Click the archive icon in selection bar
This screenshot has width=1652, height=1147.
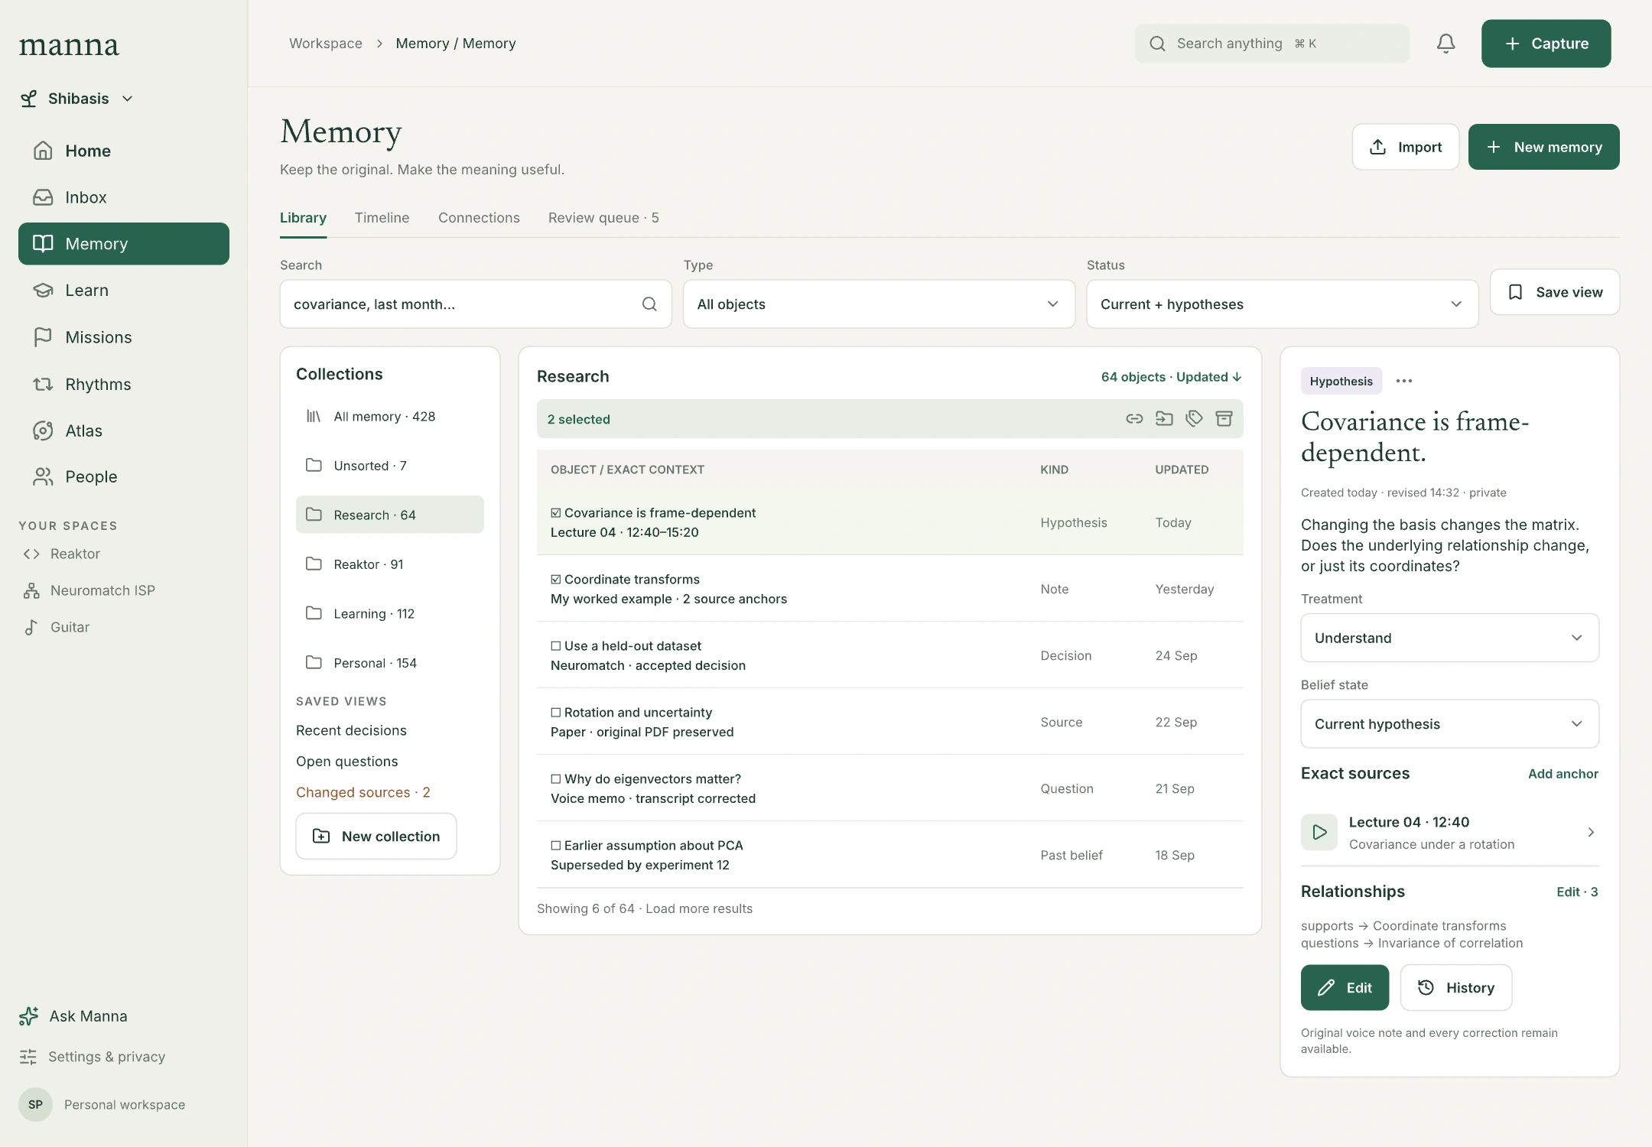pos(1224,418)
